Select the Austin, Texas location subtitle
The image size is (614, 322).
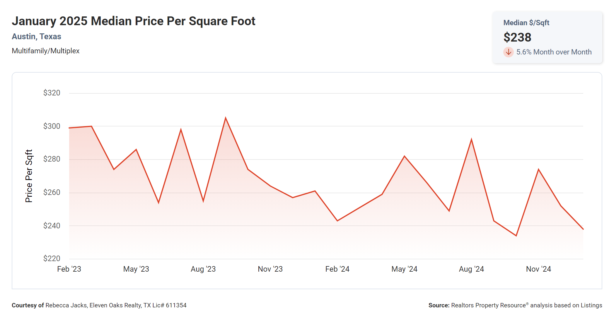coord(36,37)
